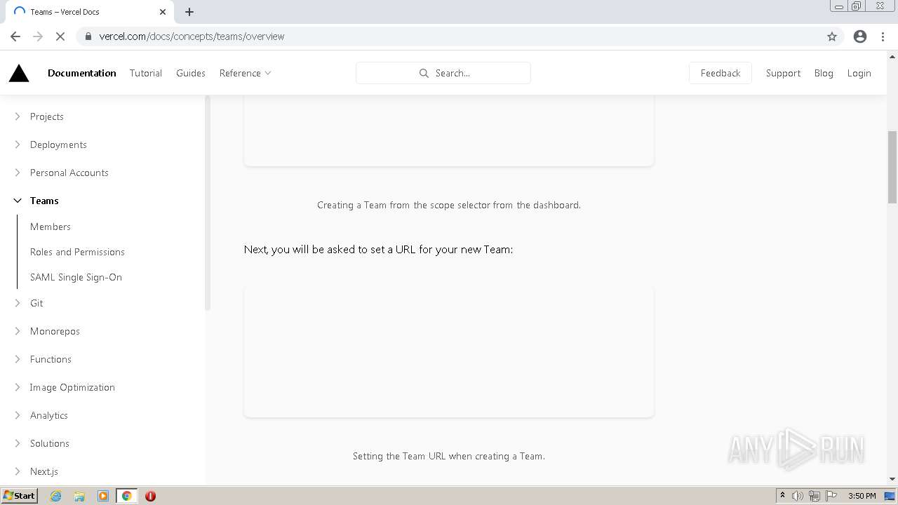The width and height of the screenshot is (898, 505).
Task: Open Members sidebar link
Action: point(51,227)
